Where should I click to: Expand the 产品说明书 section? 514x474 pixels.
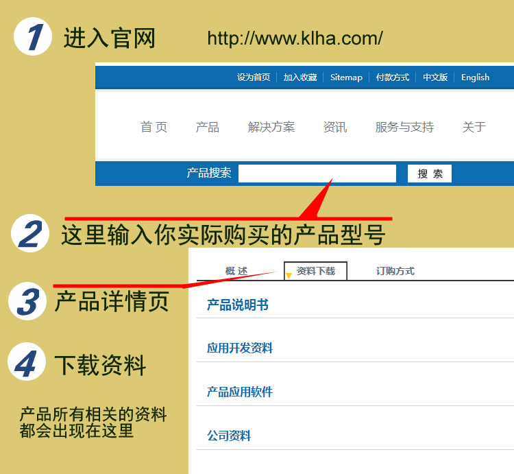click(238, 305)
